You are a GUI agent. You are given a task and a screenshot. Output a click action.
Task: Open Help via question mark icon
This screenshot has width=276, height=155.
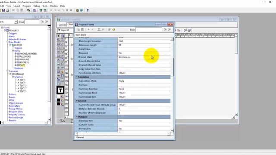pos(88,10)
